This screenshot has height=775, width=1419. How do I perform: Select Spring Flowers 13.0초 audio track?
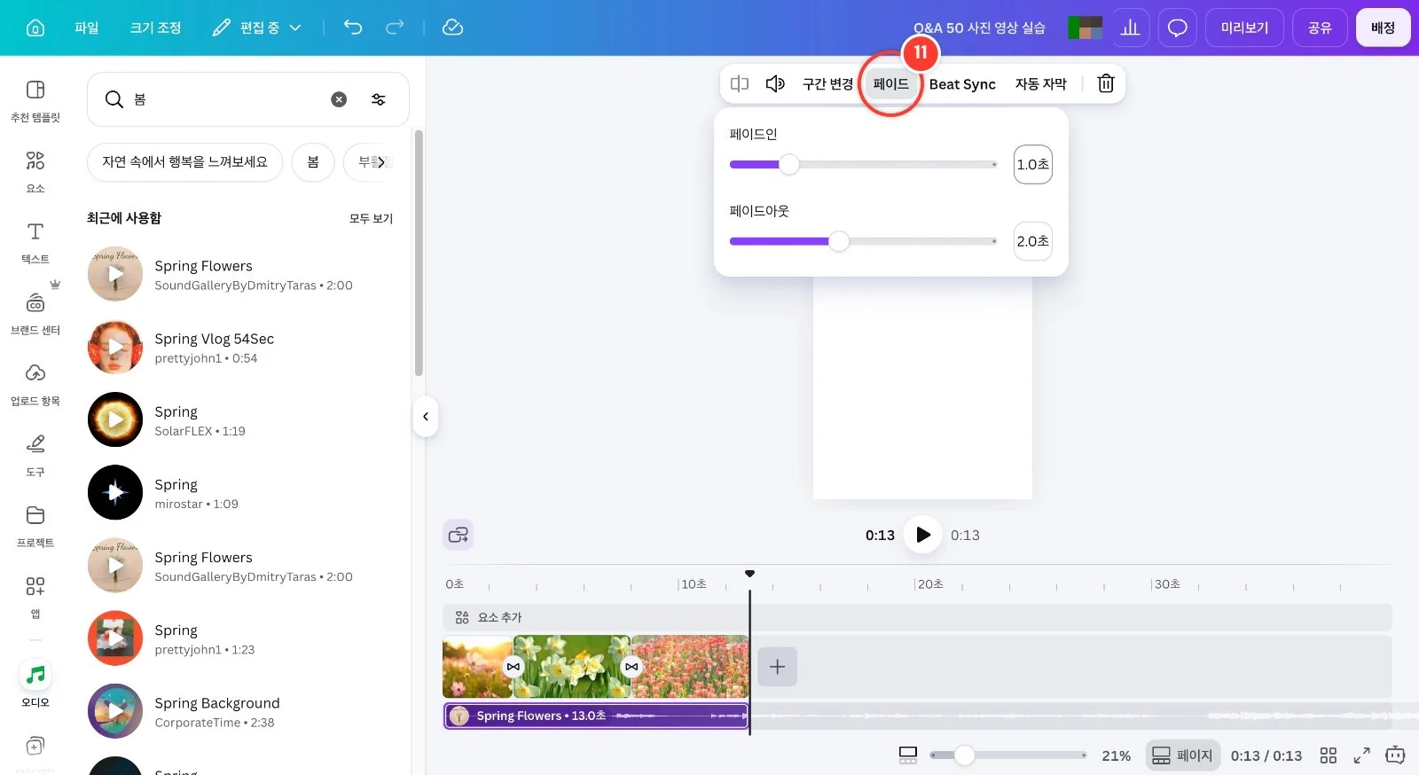click(x=596, y=716)
